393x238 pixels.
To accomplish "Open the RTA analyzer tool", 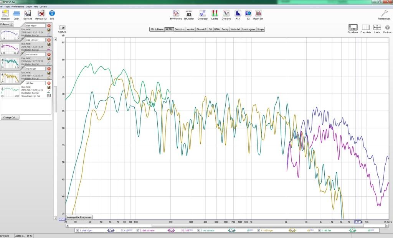I will point(238,13).
